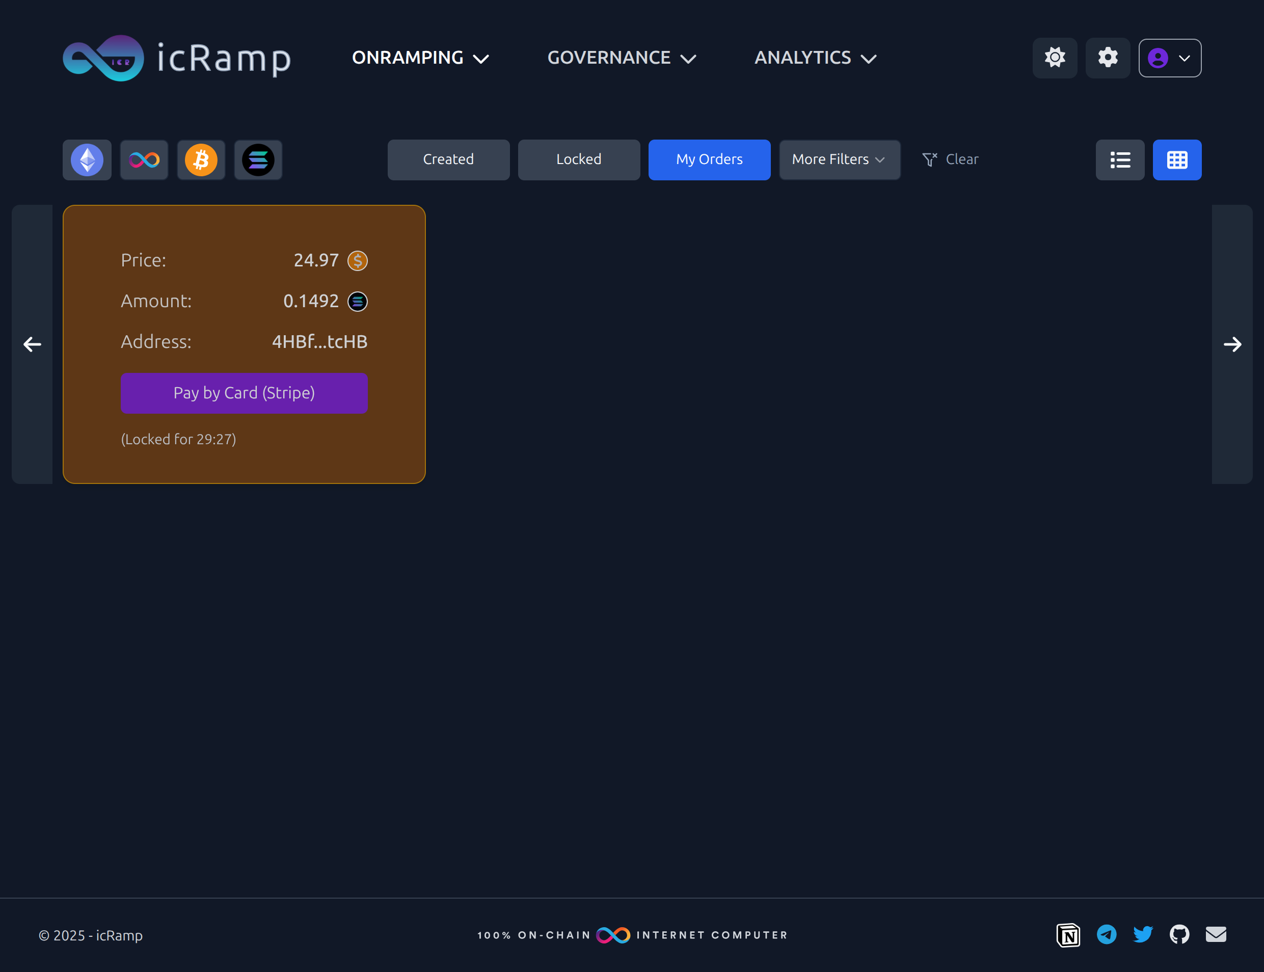Select the Locked orders tab
This screenshot has width=1264, height=972.
(x=578, y=159)
